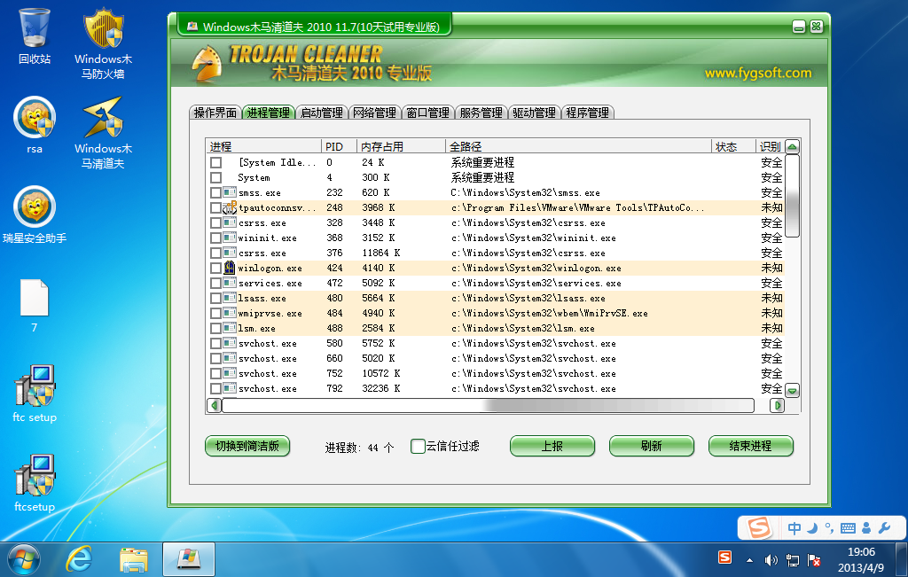Check the lsass.exe checkbox

point(215,298)
